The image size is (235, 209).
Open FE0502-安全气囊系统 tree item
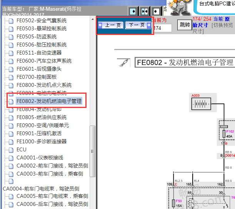[42, 20]
